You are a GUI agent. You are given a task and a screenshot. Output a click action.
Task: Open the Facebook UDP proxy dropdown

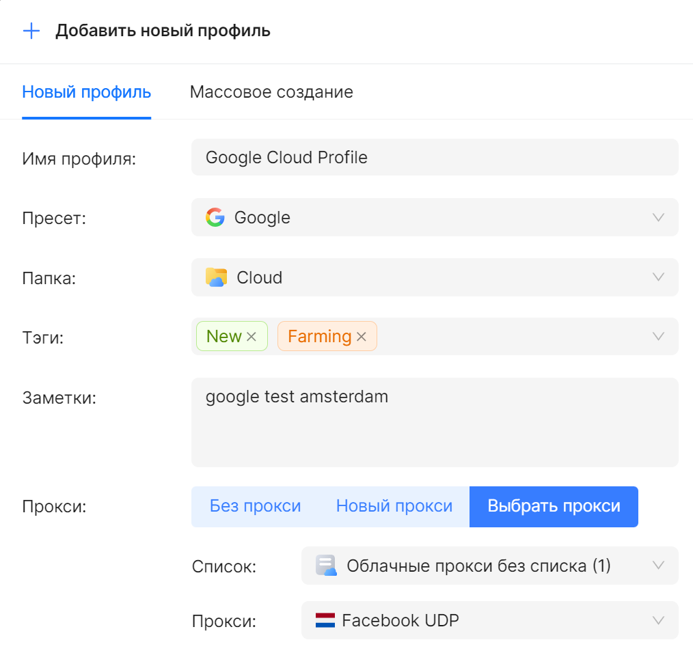[x=658, y=620]
